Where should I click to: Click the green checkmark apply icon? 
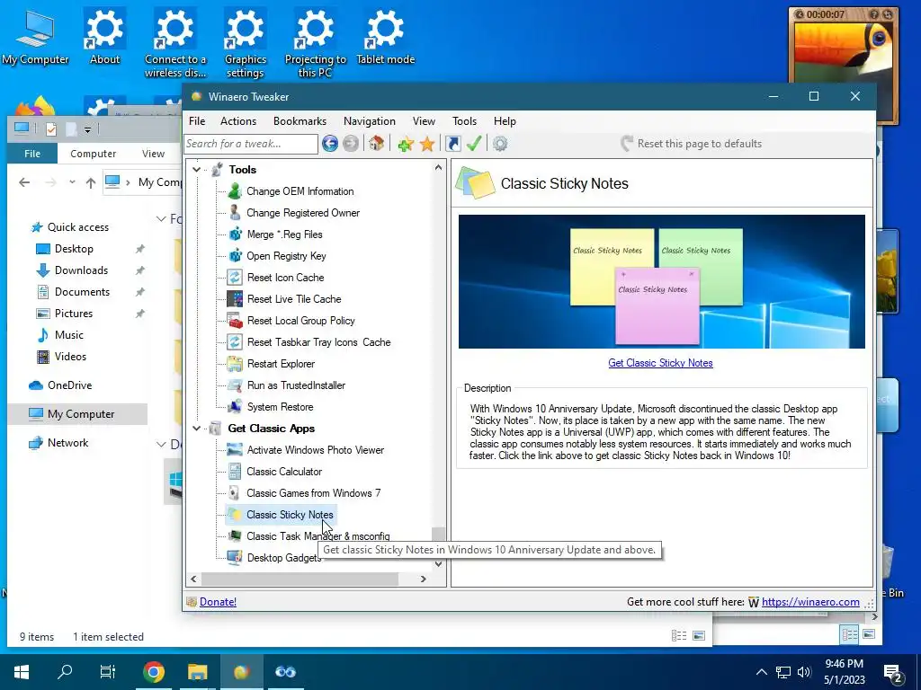tap(475, 143)
